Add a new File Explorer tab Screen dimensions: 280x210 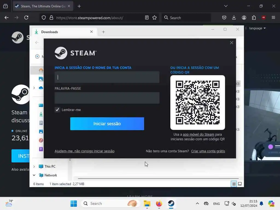coord(103,32)
